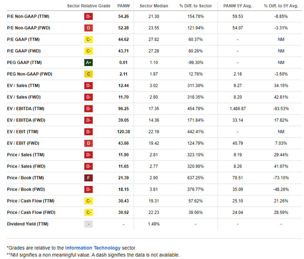Click the EV / Sales (TTM) row label
Screen dimensions: 304x259
tap(23, 85)
